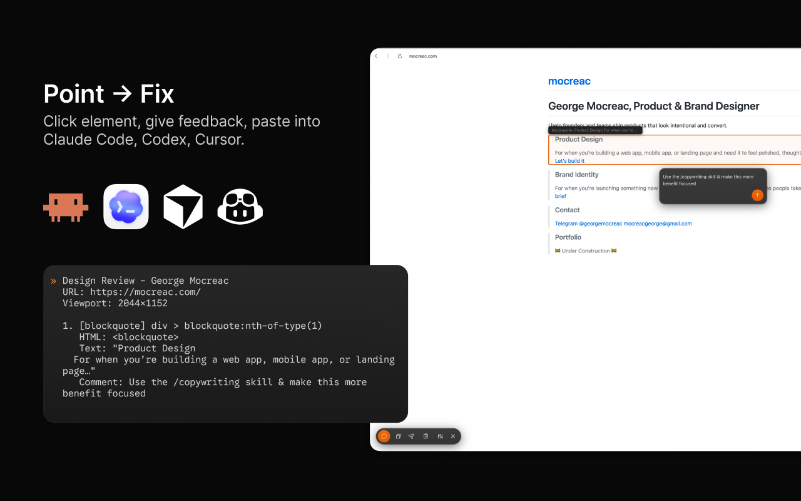Screen dimensions: 801x501
Task: Submit comment with orange arrow button
Action: [x=757, y=195]
